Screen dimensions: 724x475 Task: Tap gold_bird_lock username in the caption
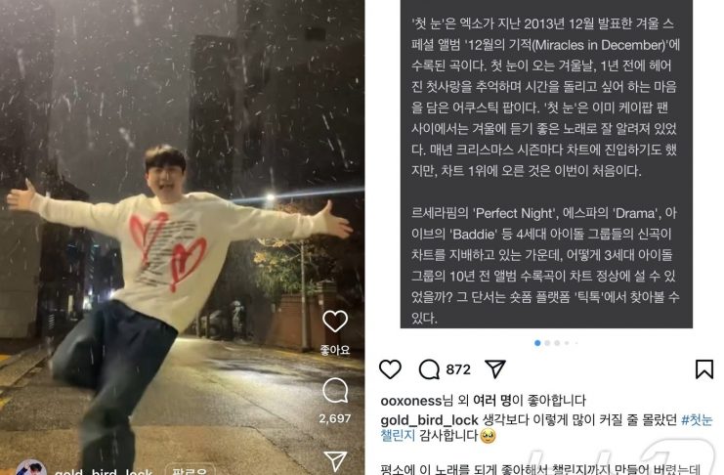[x=429, y=420]
